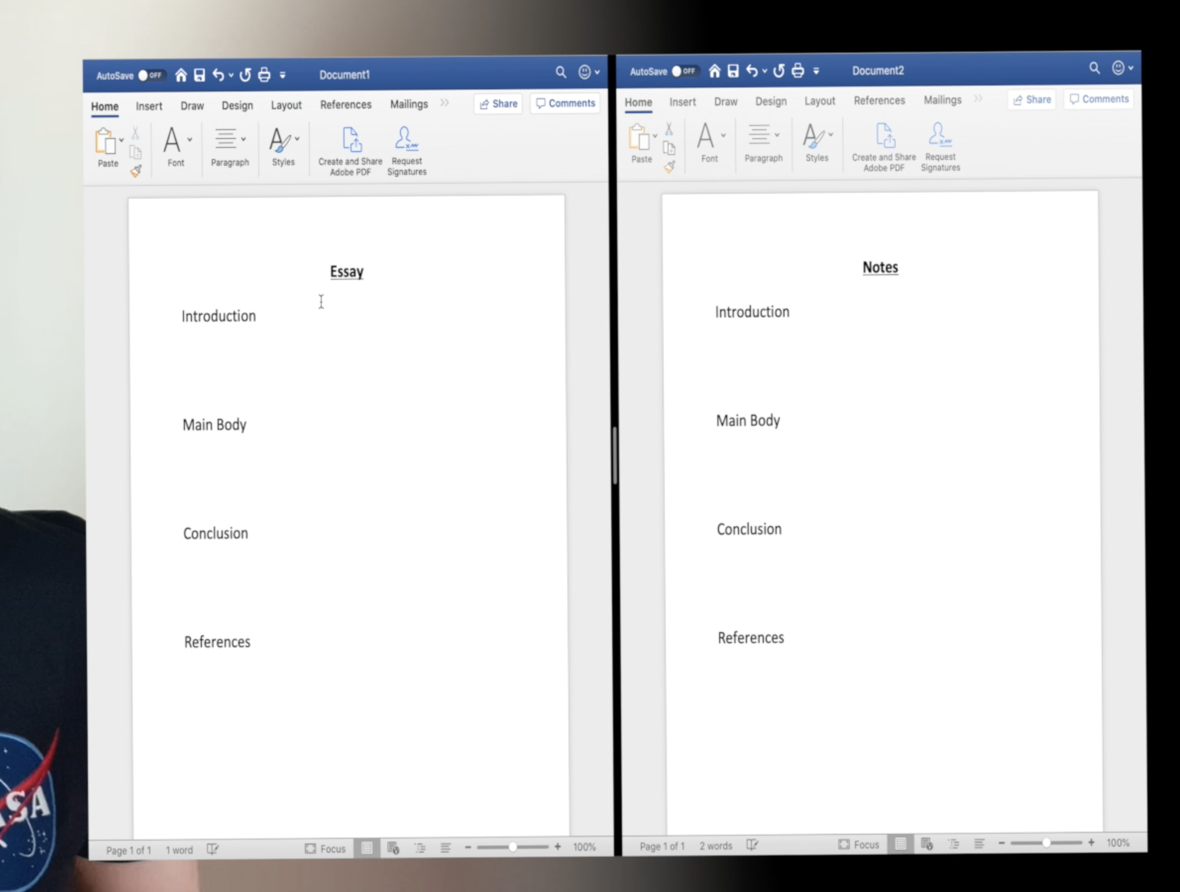
Task: Click the Save icon in Document1
Action: point(198,75)
